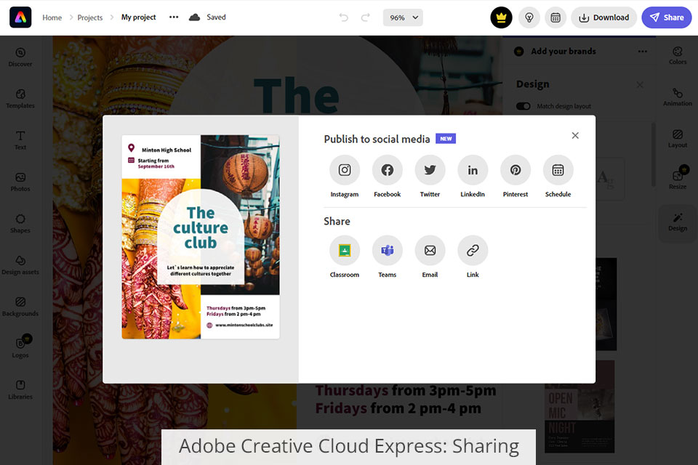
Task: Go to Home breadcrumb
Action: (x=52, y=17)
